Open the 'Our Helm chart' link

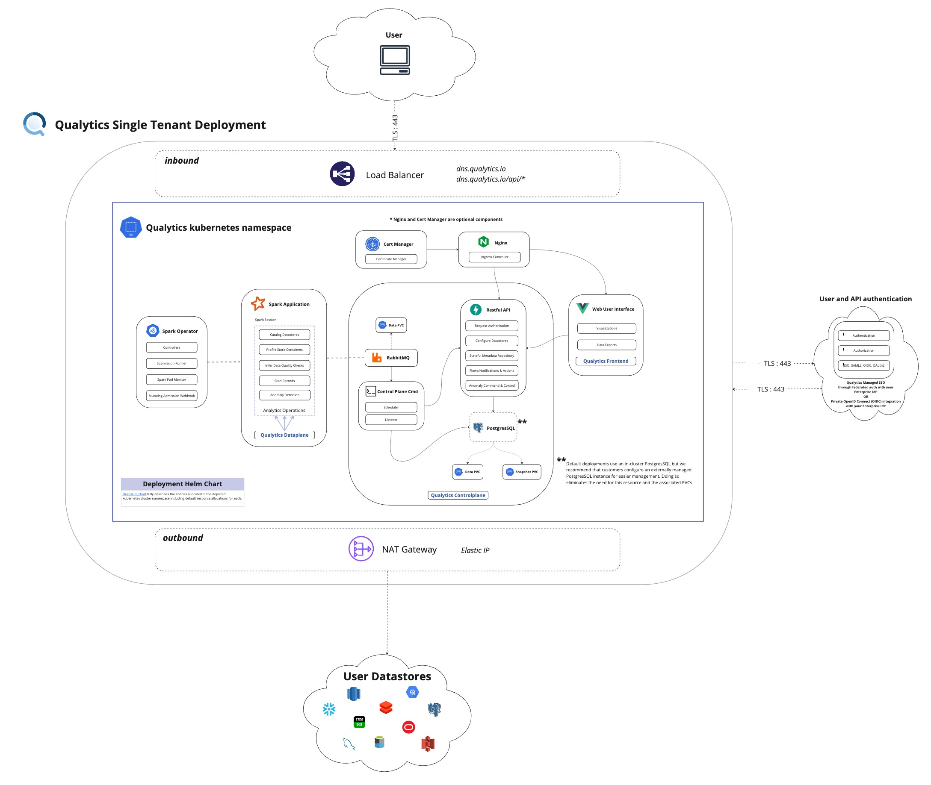pyautogui.click(x=134, y=494)
